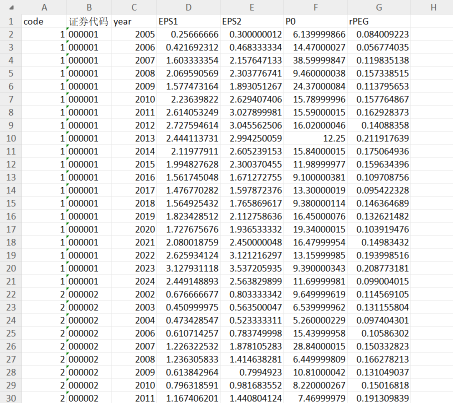Click the Select All corner triangle
This screenshot has width=453, height=403.
[11, 7]
